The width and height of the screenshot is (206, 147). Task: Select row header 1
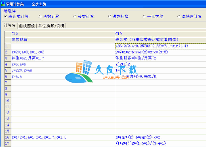[8, 46]
